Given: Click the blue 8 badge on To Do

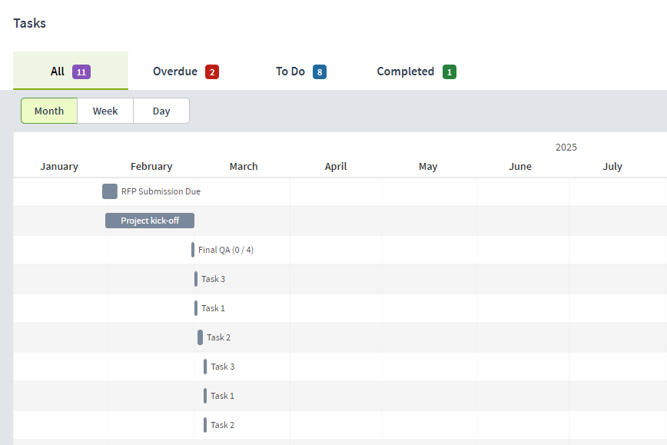Looking at the screenshot, I should coord(320,72).
